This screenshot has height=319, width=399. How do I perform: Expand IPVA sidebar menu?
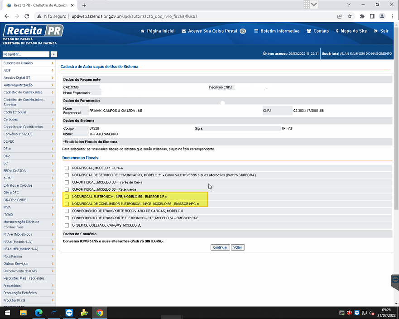point(29,207)
